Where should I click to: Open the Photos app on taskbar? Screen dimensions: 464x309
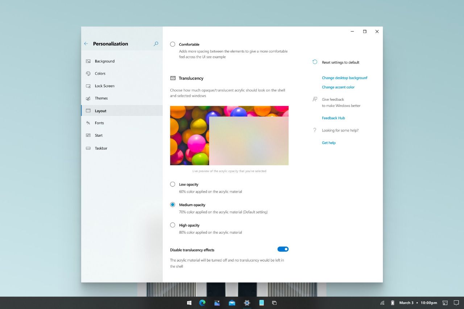217,303
